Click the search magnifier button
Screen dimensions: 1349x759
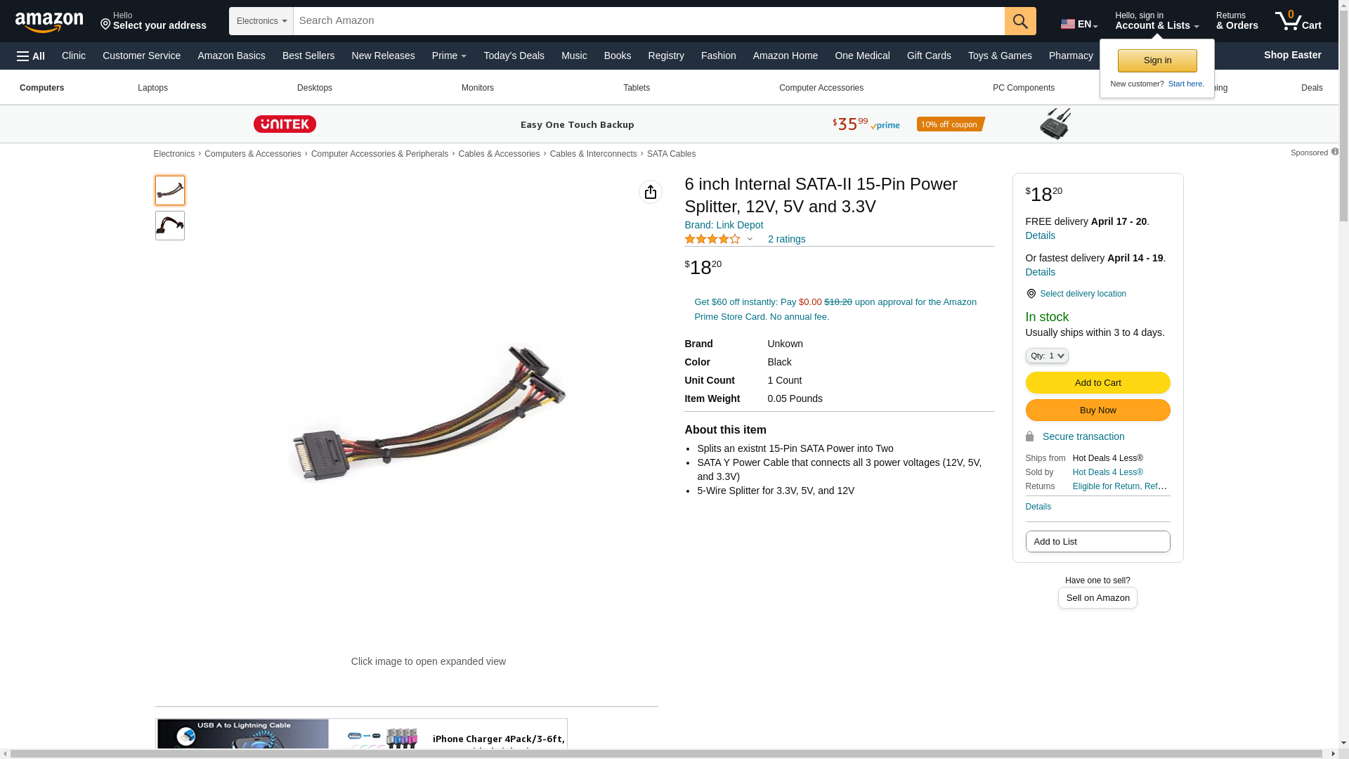[1020, 21]
